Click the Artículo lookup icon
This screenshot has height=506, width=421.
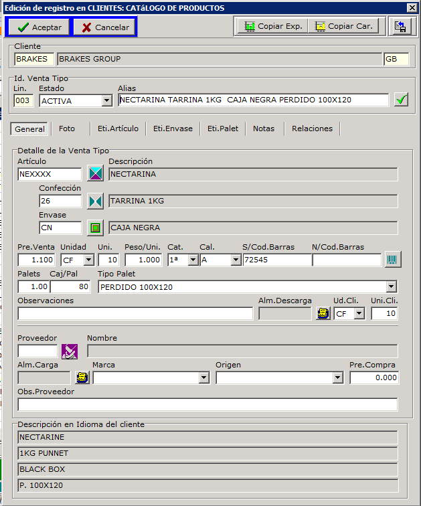click(96, 174)
